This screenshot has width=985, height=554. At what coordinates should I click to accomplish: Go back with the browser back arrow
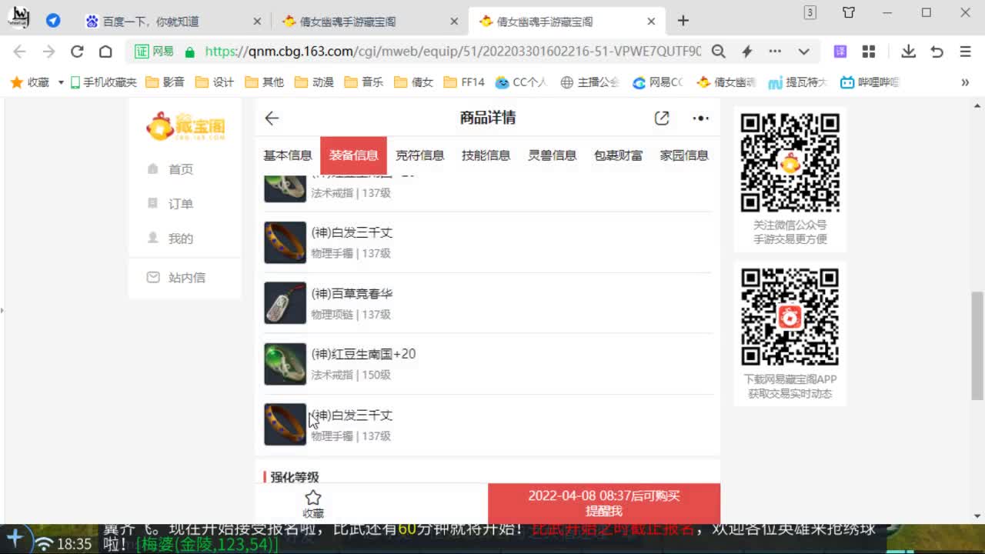pos(20,52)
